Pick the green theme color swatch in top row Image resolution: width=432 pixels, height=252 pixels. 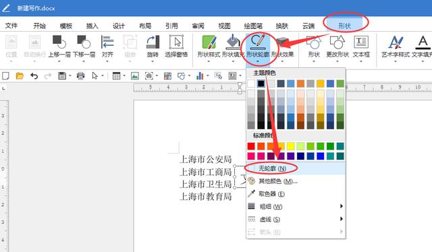340,84
